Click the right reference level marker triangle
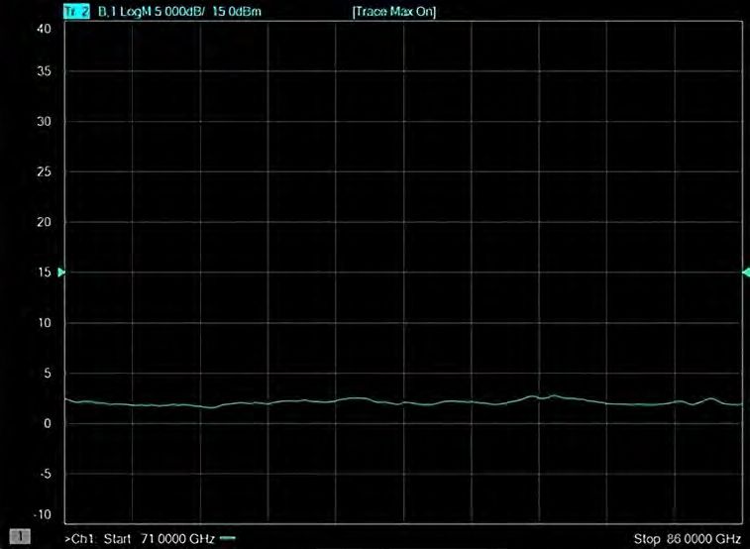 click(x=745, y=272)
